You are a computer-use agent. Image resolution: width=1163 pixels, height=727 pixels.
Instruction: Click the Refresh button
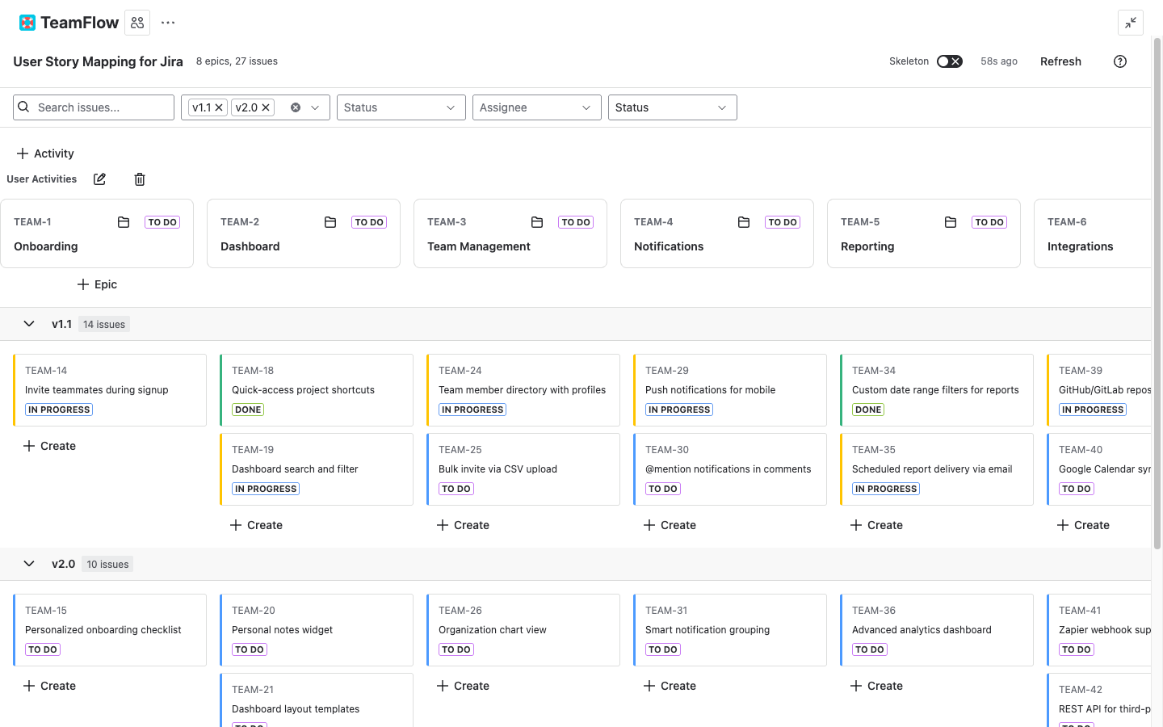[1060, 61]
